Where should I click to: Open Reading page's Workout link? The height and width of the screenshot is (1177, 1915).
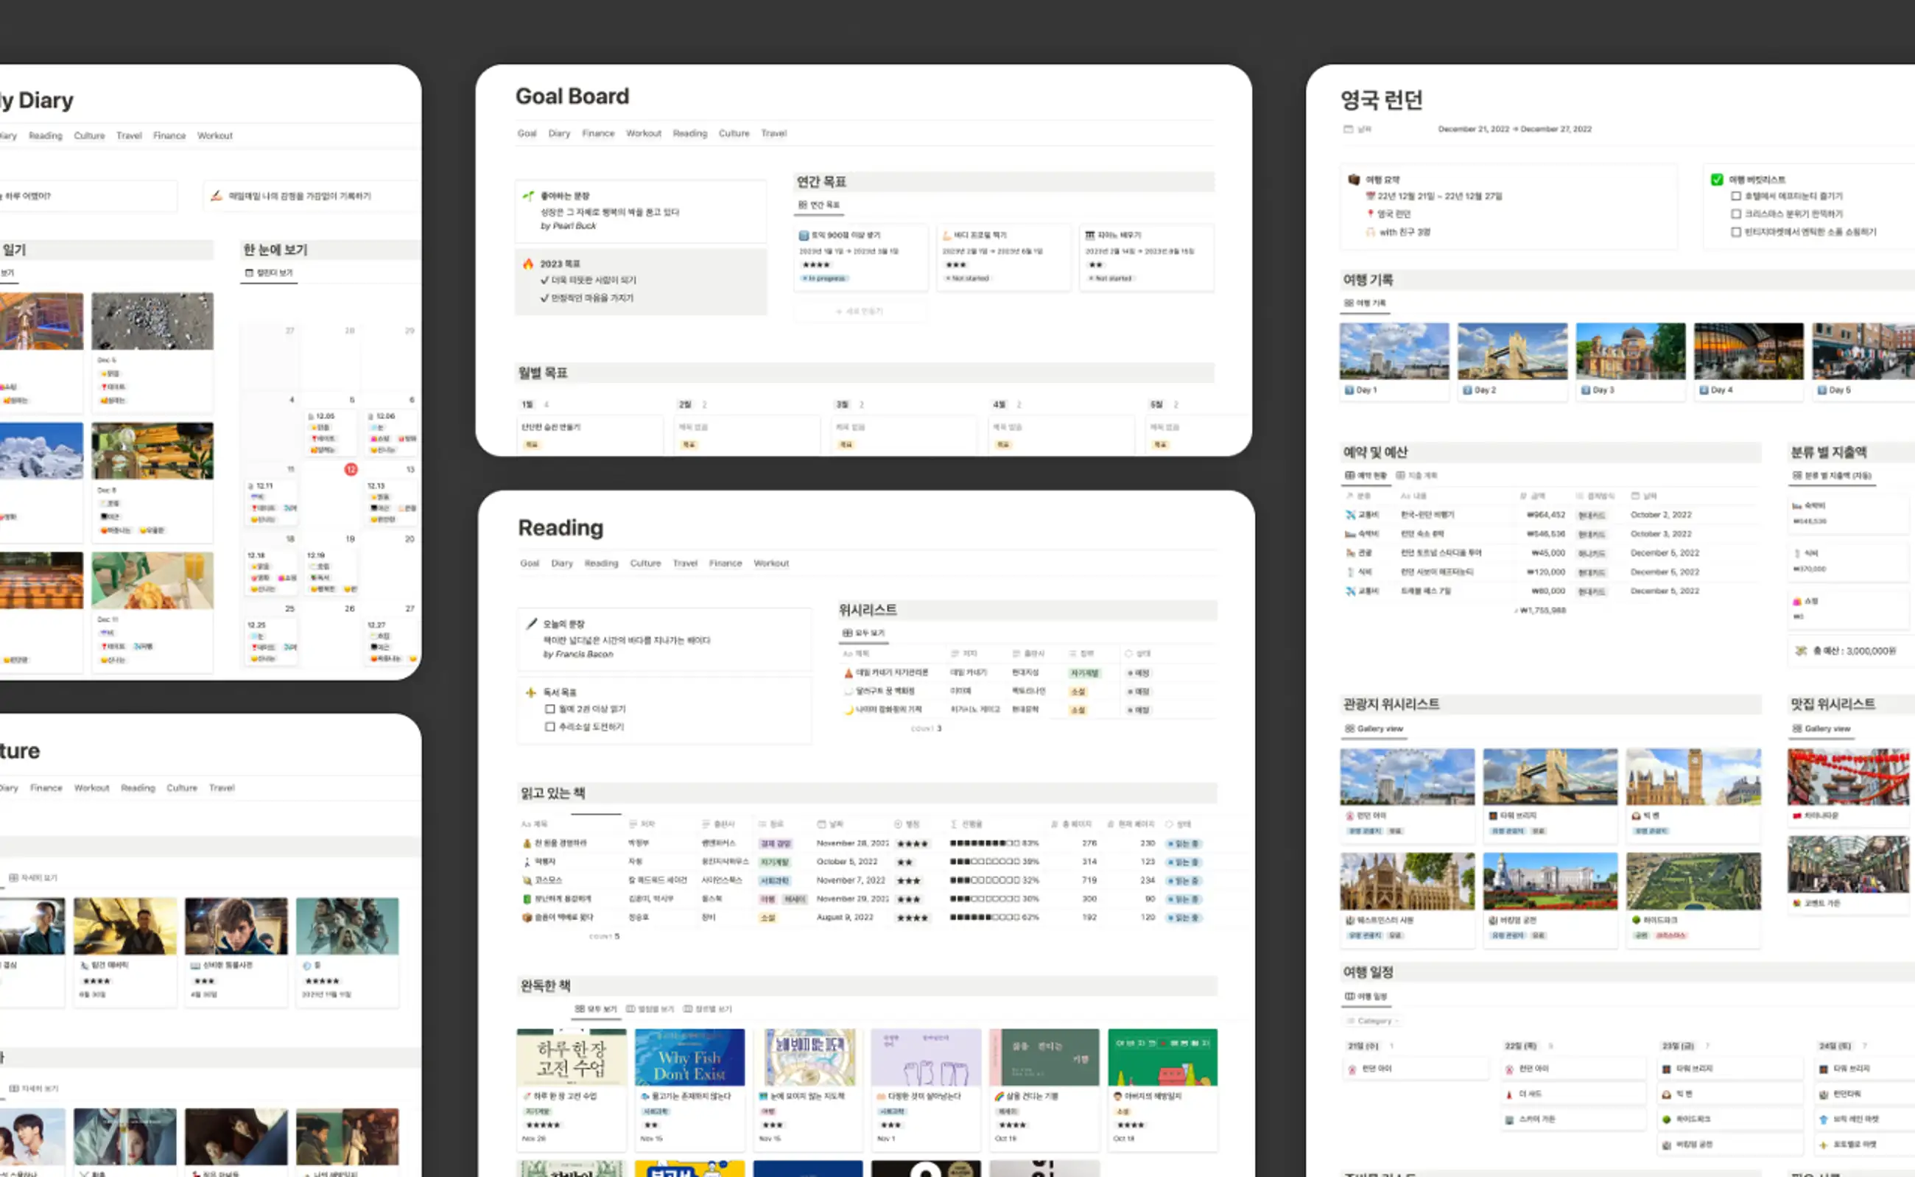(x=770, y=563)
